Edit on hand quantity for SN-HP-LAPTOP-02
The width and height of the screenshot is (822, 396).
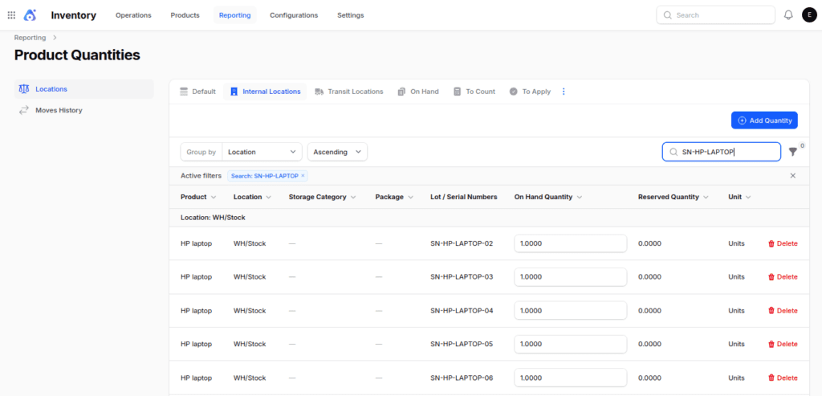[x=571, y=243]
